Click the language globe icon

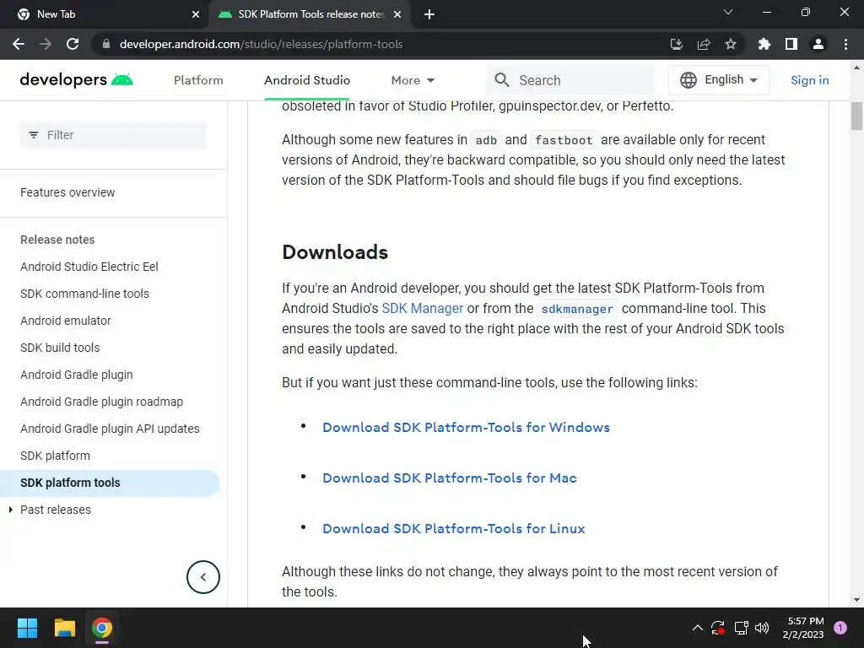[x=688, y=80]
